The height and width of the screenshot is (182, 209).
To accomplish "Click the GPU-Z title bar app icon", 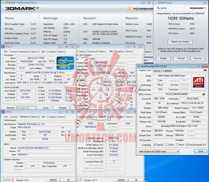I will tap(139, 66).
